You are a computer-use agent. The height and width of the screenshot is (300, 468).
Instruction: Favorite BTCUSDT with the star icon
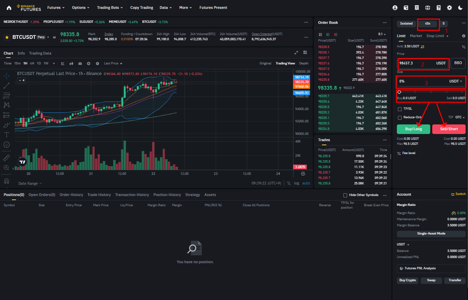tap(7, 37)
